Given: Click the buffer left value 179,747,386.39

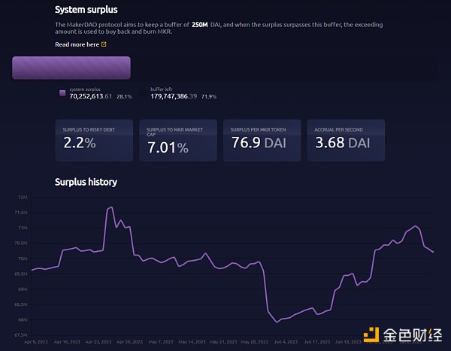Looking at the screenshot, I should coord(174,96).
